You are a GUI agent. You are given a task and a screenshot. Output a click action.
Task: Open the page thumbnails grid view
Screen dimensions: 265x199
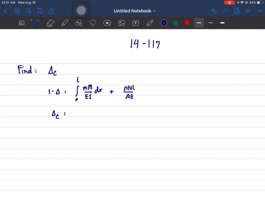pos(17,11)
